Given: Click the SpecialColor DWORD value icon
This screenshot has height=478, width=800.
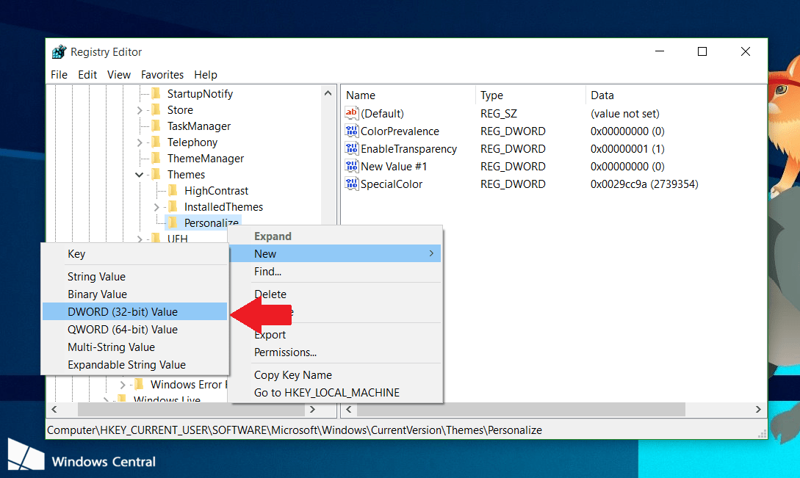Looking at the screenshot, I should click(x=352, y=184).
